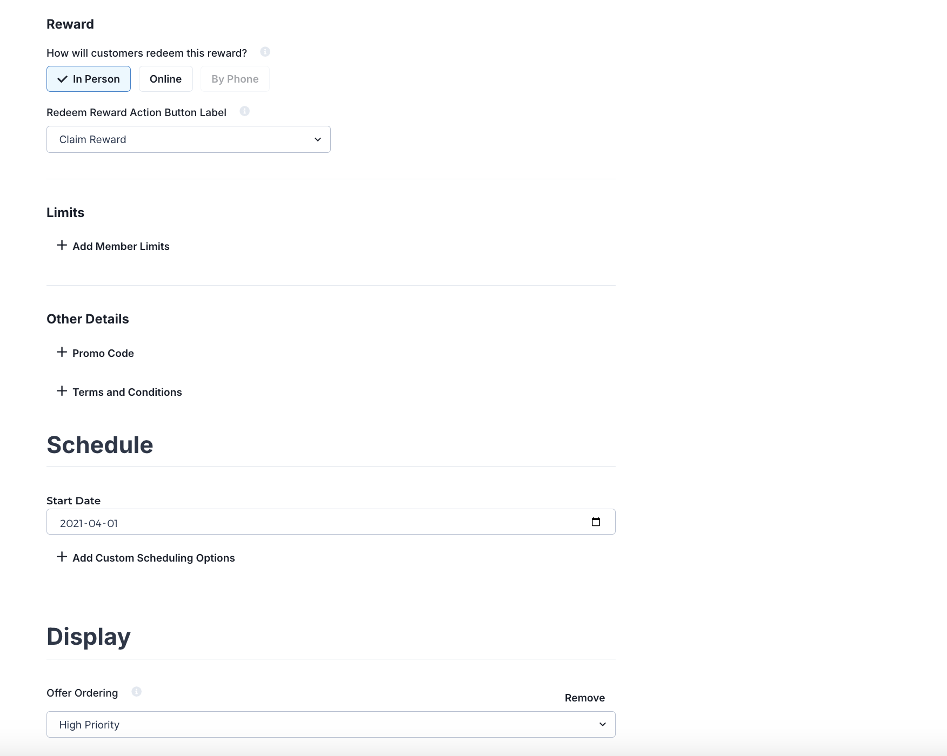This screenshot has width=947, height=756.
Task: Click plus icon beside Promo Code
Action: (x=62, y=352)
